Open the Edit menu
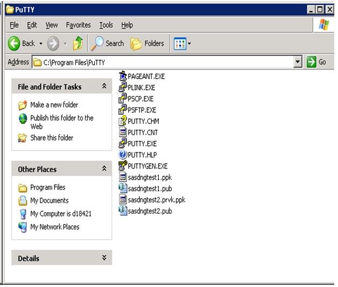338x287 pixels. pyautogui.click(x=32, y=25)
